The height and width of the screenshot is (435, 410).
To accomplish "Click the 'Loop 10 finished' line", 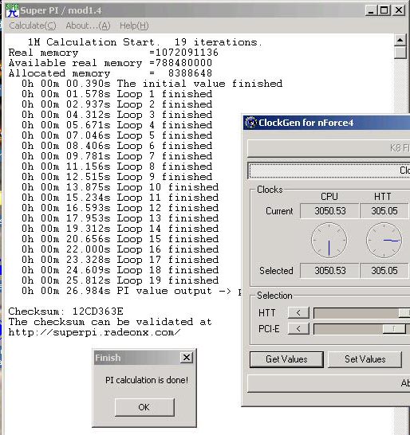I will tap(120, 187).
